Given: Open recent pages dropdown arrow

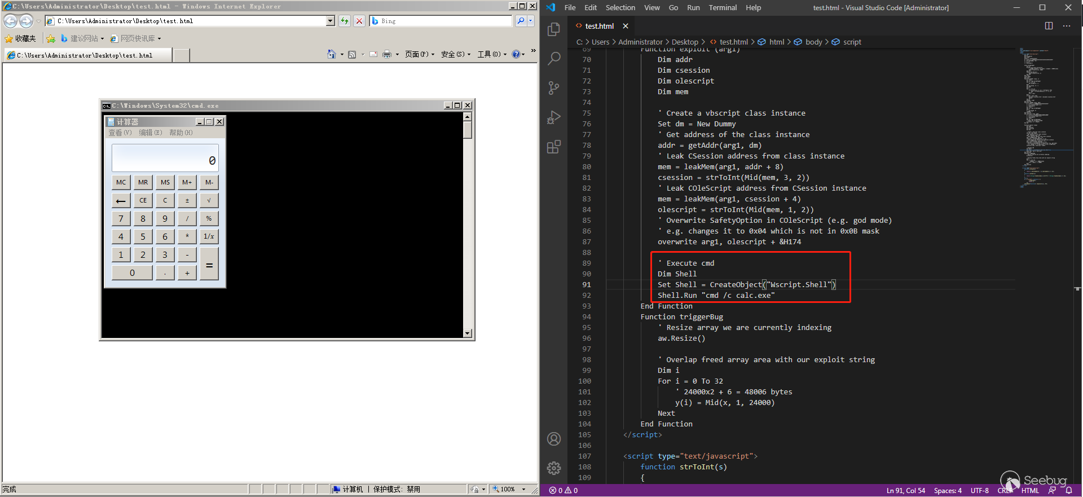Looking at the screenshot, I should [38, 21].
